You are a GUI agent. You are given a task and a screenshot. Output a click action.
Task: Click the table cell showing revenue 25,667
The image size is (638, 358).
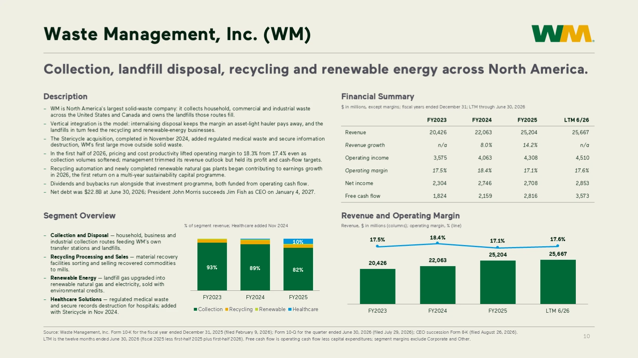click(x=580, y=132)
